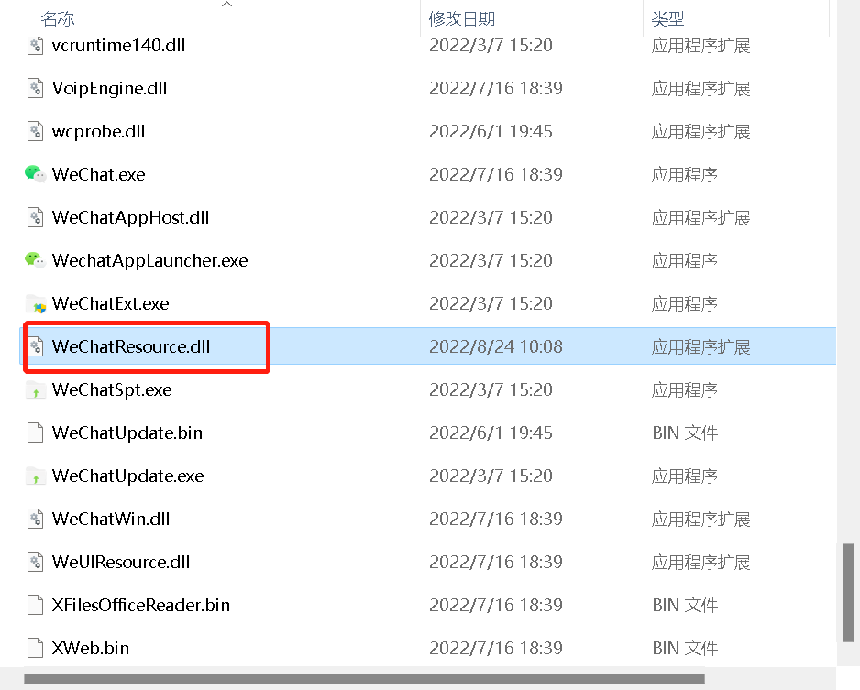
Task: Select the file name VoipEngine.dll
Action: 109,88
